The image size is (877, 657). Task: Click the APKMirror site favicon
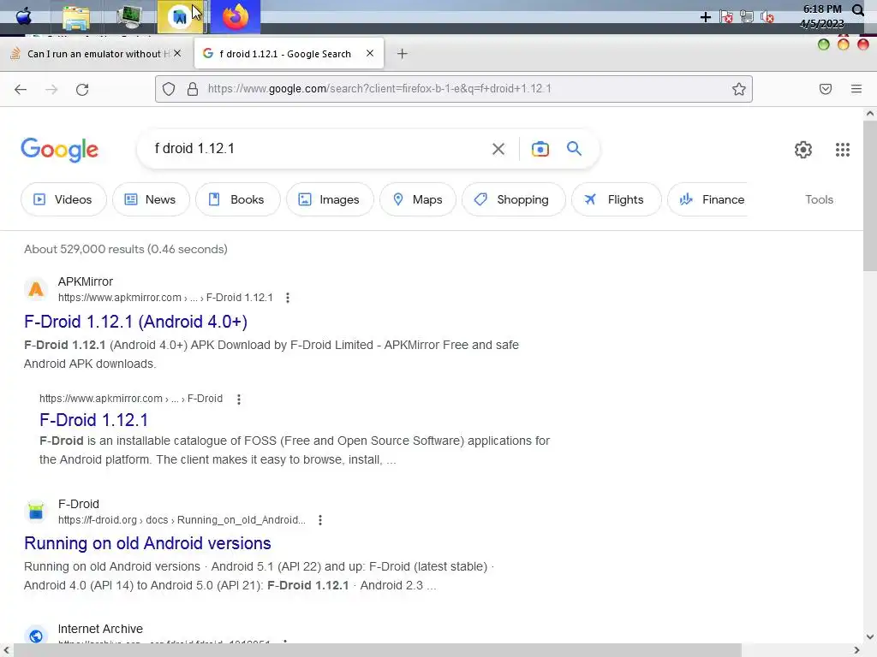coord(36,289)
